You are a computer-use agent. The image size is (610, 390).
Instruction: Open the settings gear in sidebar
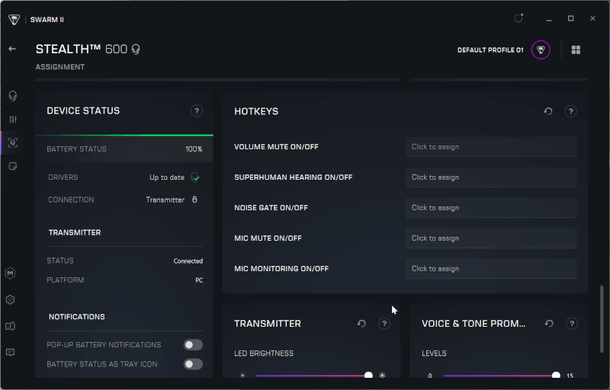11,299
